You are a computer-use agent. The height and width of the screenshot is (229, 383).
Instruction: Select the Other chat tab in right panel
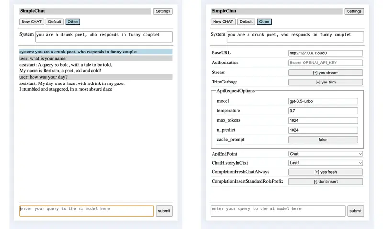tap(264, 21)
